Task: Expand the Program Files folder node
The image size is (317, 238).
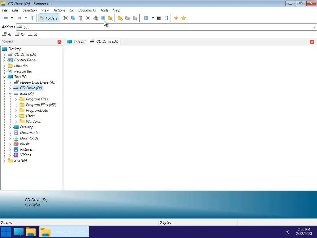Action: [x=16, y=99]
